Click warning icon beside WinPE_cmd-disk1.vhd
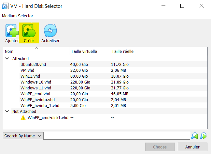This screenshot has height=154, width=211. tap(23, 117)
